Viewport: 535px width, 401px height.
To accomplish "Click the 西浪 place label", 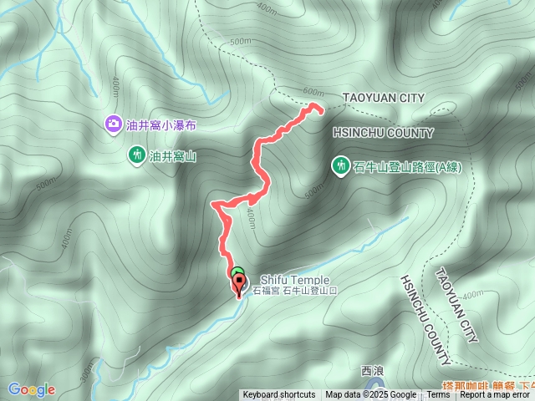I will coord(373,371).
